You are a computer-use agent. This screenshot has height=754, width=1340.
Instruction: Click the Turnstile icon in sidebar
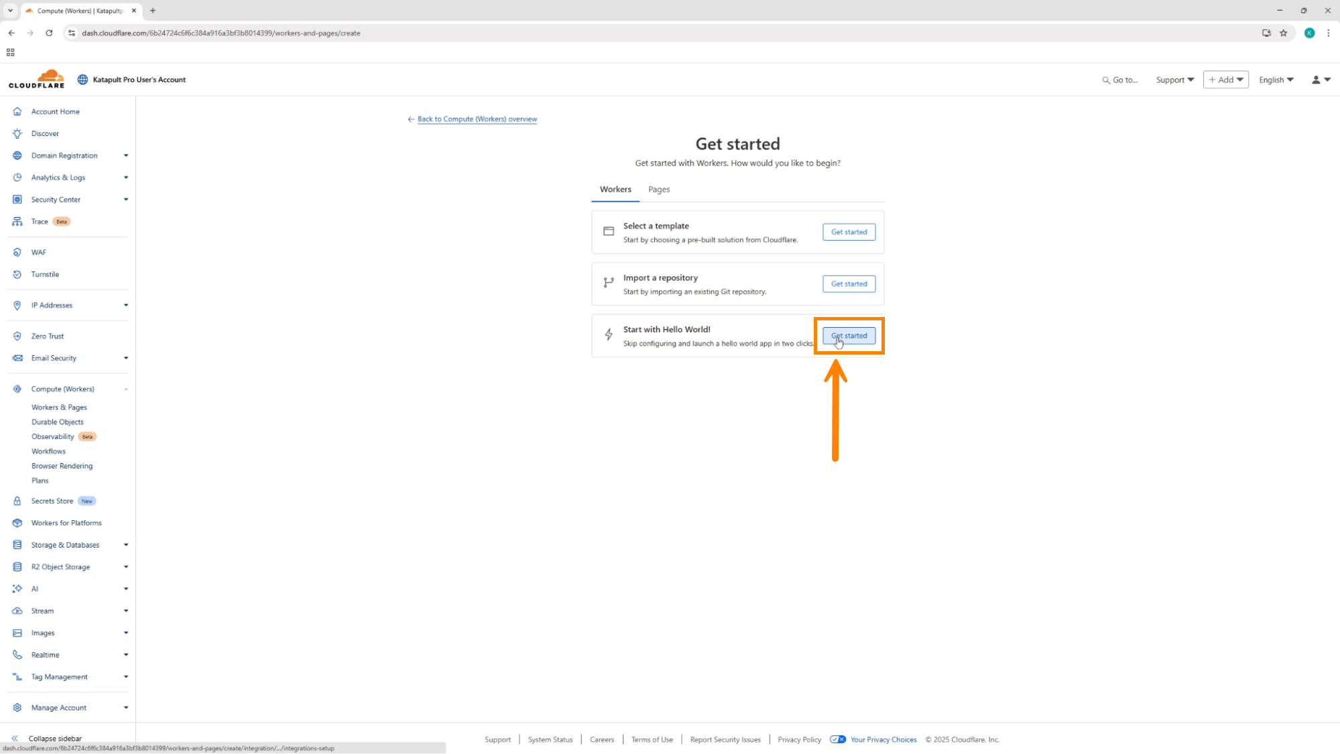point(17,275)
